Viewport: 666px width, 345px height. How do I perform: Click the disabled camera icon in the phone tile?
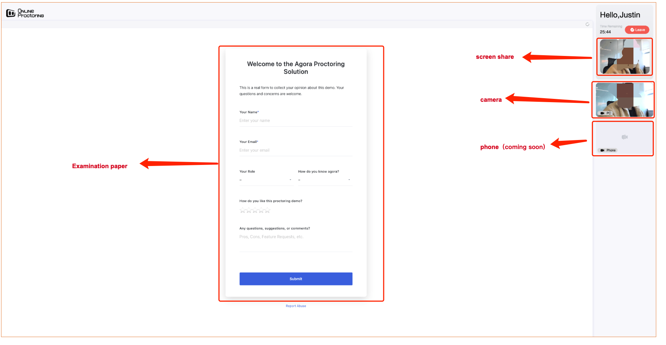624,137
